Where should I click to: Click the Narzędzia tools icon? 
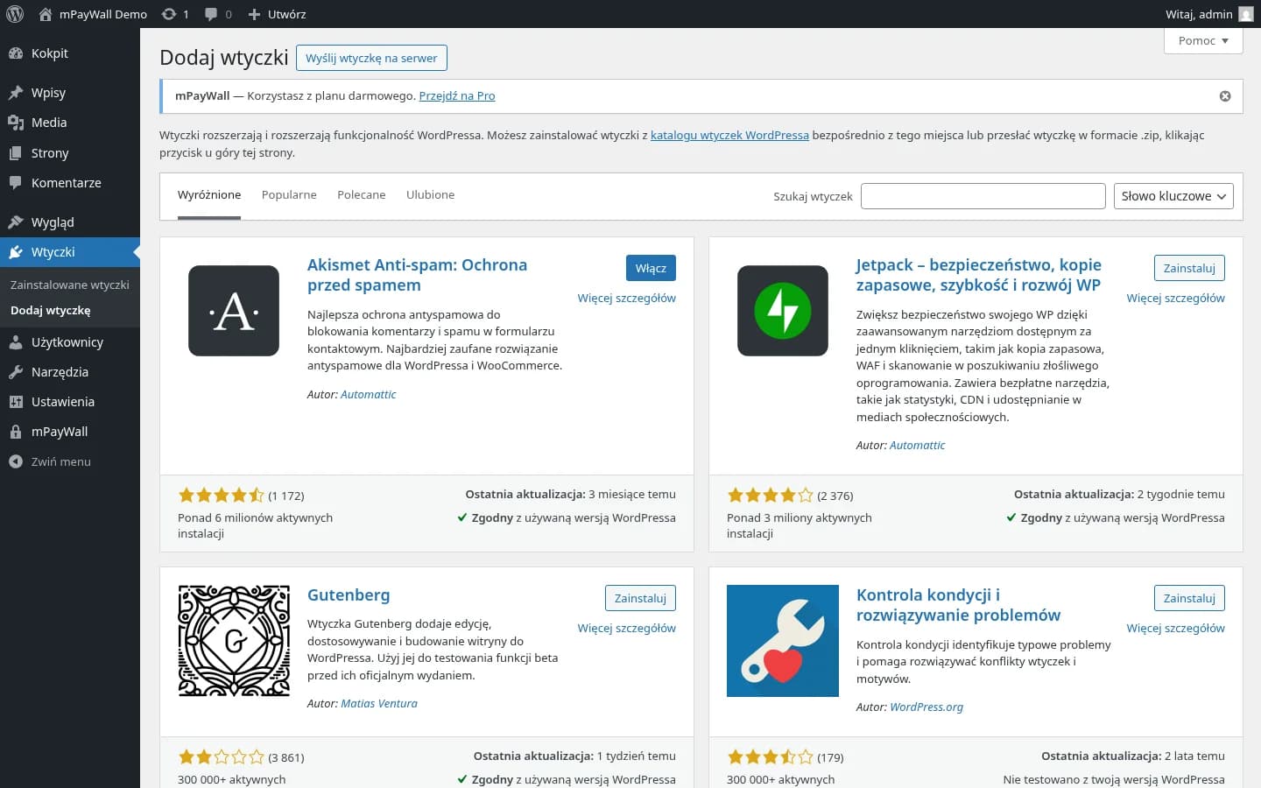(x=16, y=371)
